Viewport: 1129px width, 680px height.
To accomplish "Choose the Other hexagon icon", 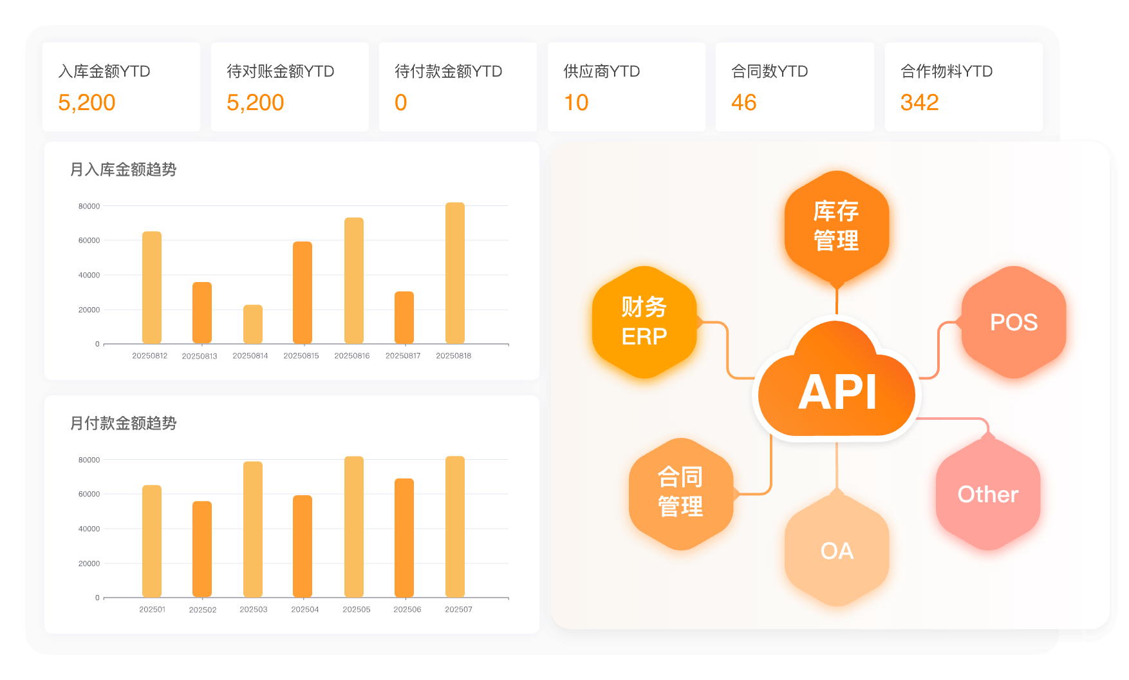I will point(987,494).
